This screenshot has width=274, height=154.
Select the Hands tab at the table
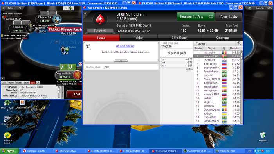click(11, 83)
